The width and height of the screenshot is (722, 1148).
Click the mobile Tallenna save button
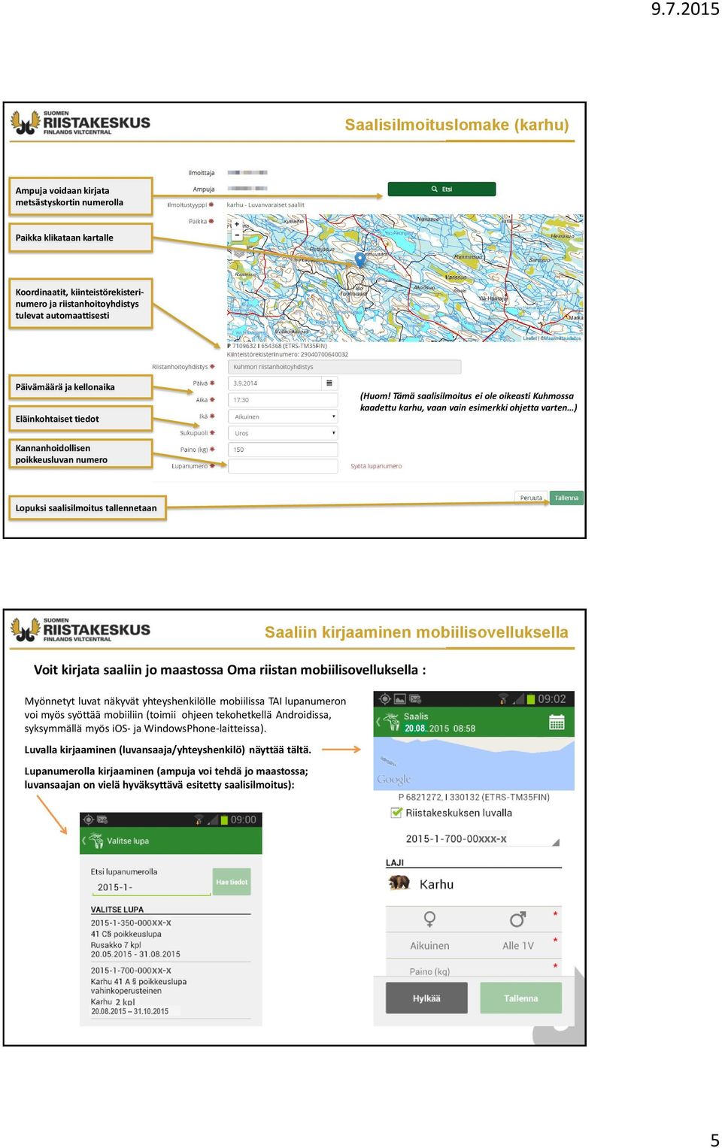click(520, 998)
